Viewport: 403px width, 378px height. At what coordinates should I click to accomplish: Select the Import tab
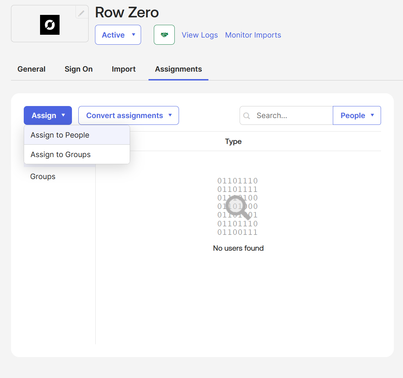coord(124,69)
